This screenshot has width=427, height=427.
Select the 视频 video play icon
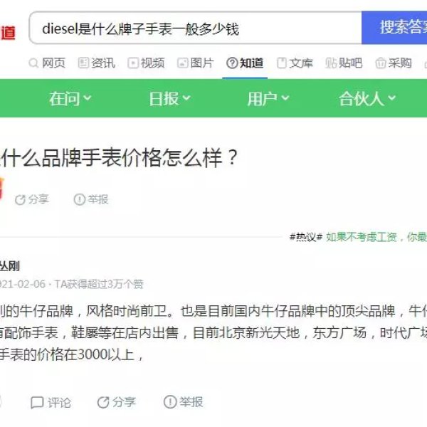point(133,63)
